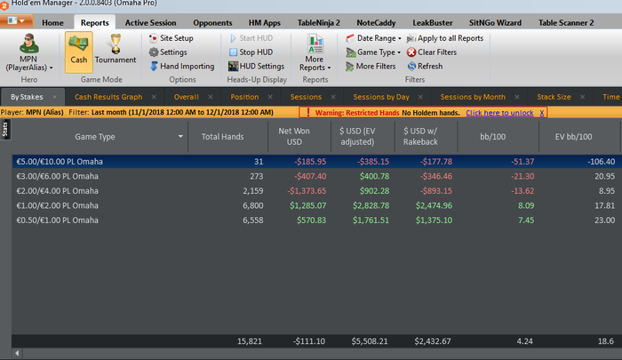Select the €0.50/€1.00 PL Omaha row

[x=317, y=220]
